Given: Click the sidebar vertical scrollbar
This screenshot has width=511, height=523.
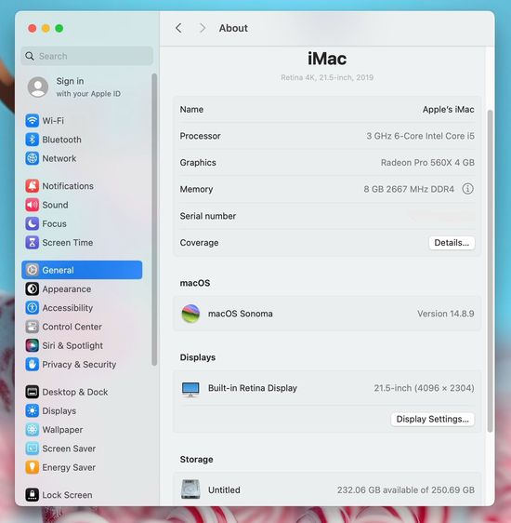Looking at the screenshot, I should pyautogui.click(x=154, y=220).
